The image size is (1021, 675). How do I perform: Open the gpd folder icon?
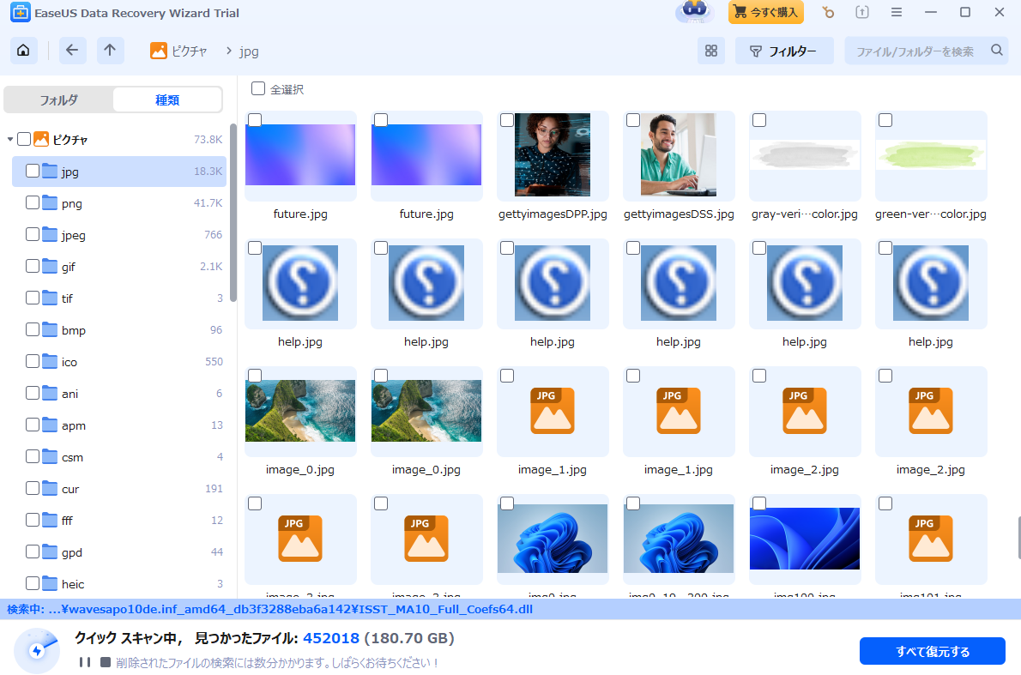(x=50, y=551)
